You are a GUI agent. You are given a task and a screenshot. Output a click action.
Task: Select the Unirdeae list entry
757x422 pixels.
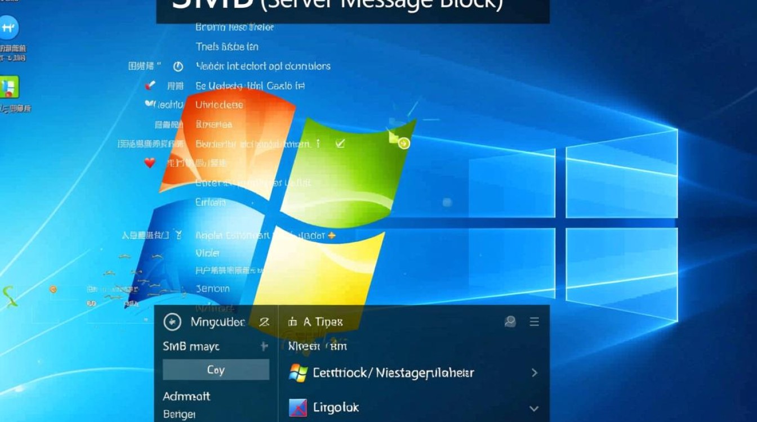pos(219,105)
